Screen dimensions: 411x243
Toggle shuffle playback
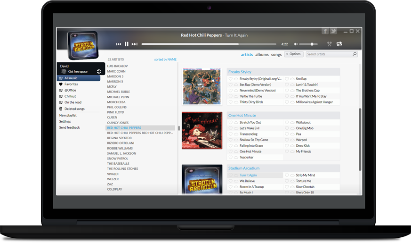(330, 44)
